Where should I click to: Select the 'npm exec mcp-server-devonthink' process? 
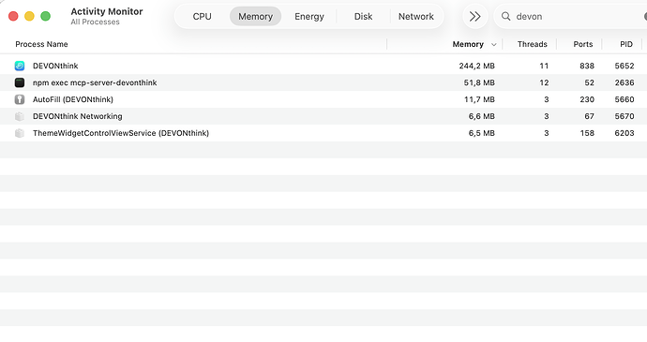(x=95, y=82)
